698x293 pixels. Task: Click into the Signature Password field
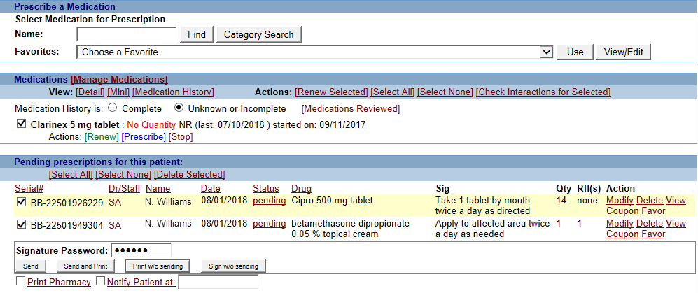tap(140, 250)
